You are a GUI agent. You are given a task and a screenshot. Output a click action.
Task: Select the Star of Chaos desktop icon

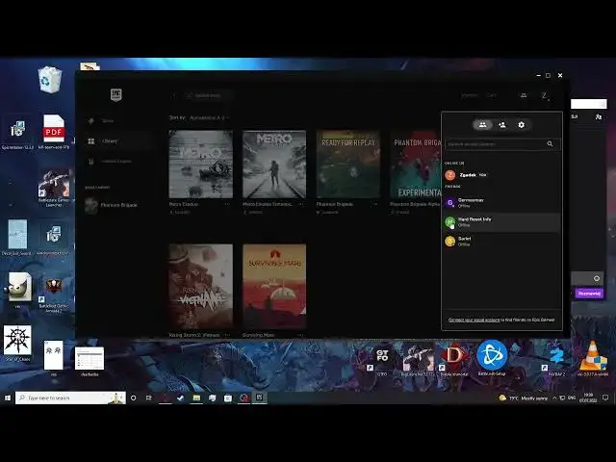click(x=17, y=343)
